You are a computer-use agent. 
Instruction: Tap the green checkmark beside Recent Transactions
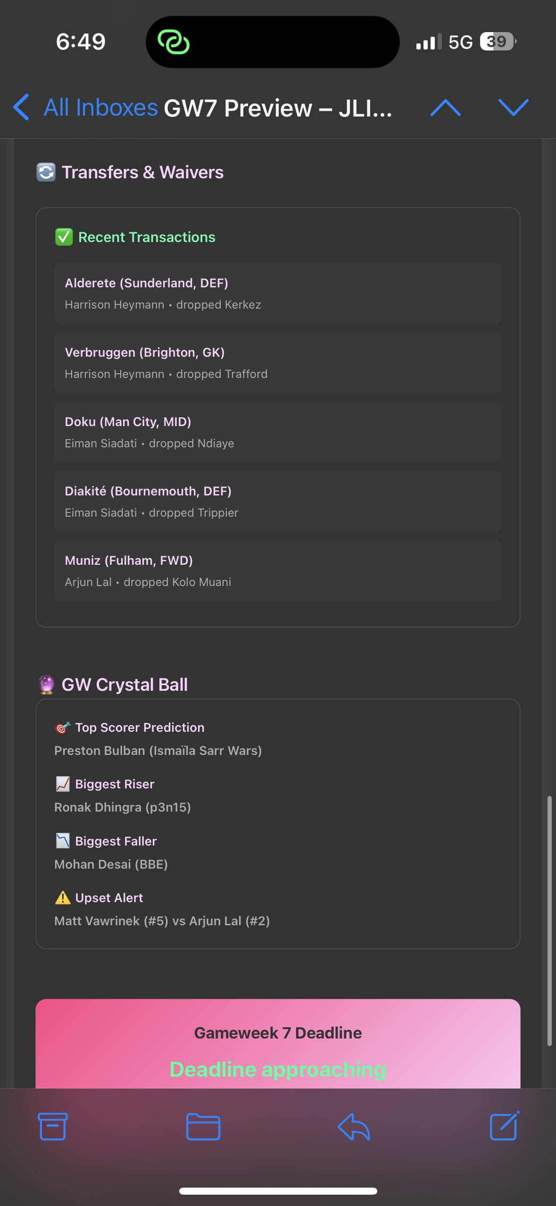(x=64, y=237)
